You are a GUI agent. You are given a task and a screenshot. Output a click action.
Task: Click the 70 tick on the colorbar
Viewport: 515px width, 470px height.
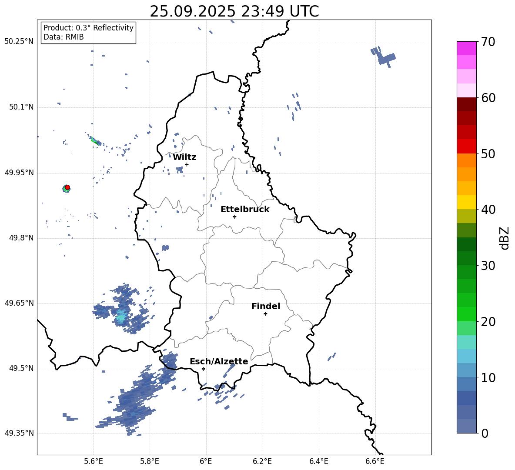488,42
